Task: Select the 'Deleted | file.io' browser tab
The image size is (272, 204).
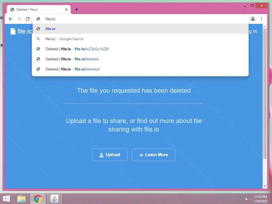Action: click(39, 10)
